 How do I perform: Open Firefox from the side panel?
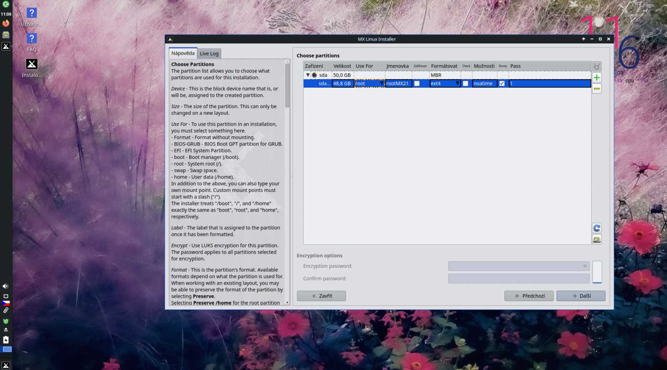coord(6,23)
